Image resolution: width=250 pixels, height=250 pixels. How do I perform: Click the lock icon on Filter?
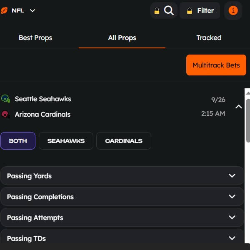point(190,11)
